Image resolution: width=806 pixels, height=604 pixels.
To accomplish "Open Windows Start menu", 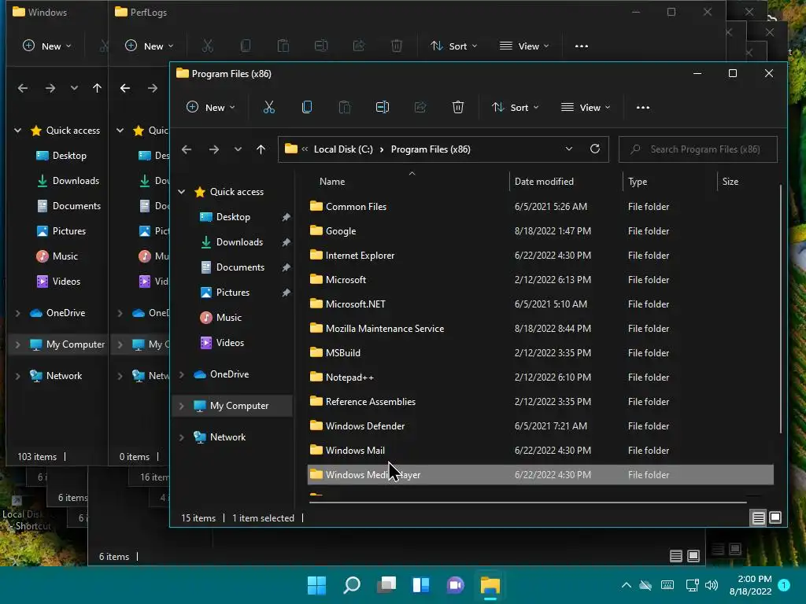I will tap(316, 585).
